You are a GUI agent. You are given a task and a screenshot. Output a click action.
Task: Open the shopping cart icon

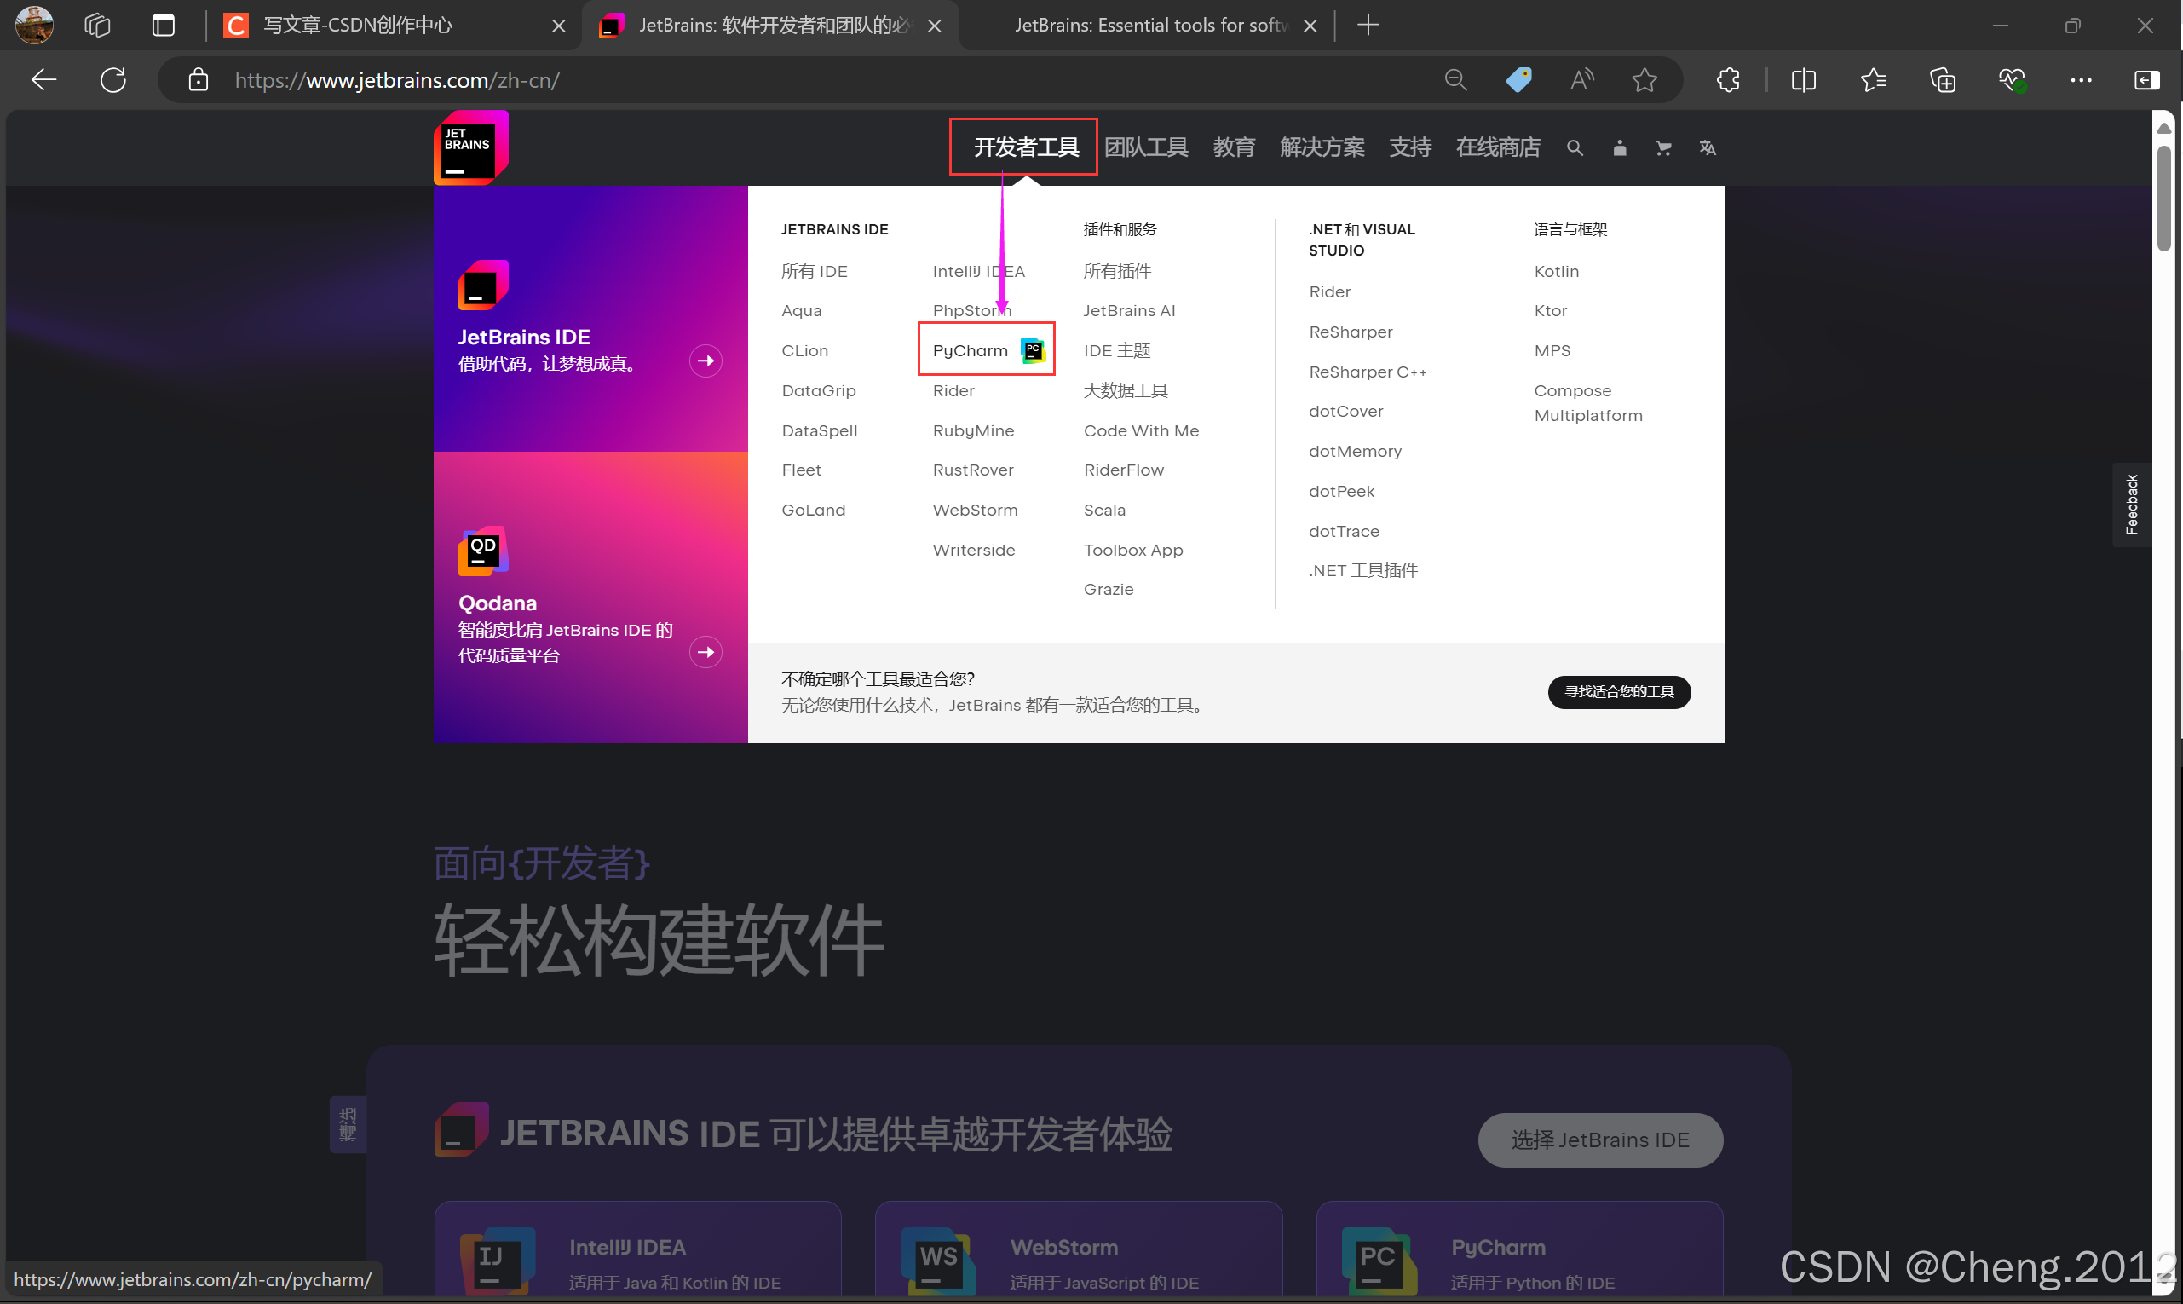point(1663,147)
